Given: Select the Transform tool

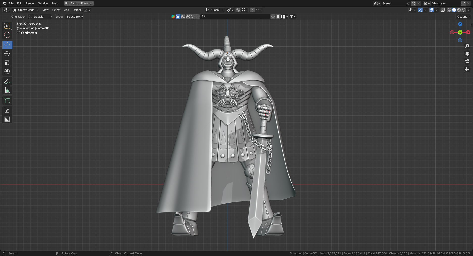Looking at the screenshot, I should (x=7, y=71).
